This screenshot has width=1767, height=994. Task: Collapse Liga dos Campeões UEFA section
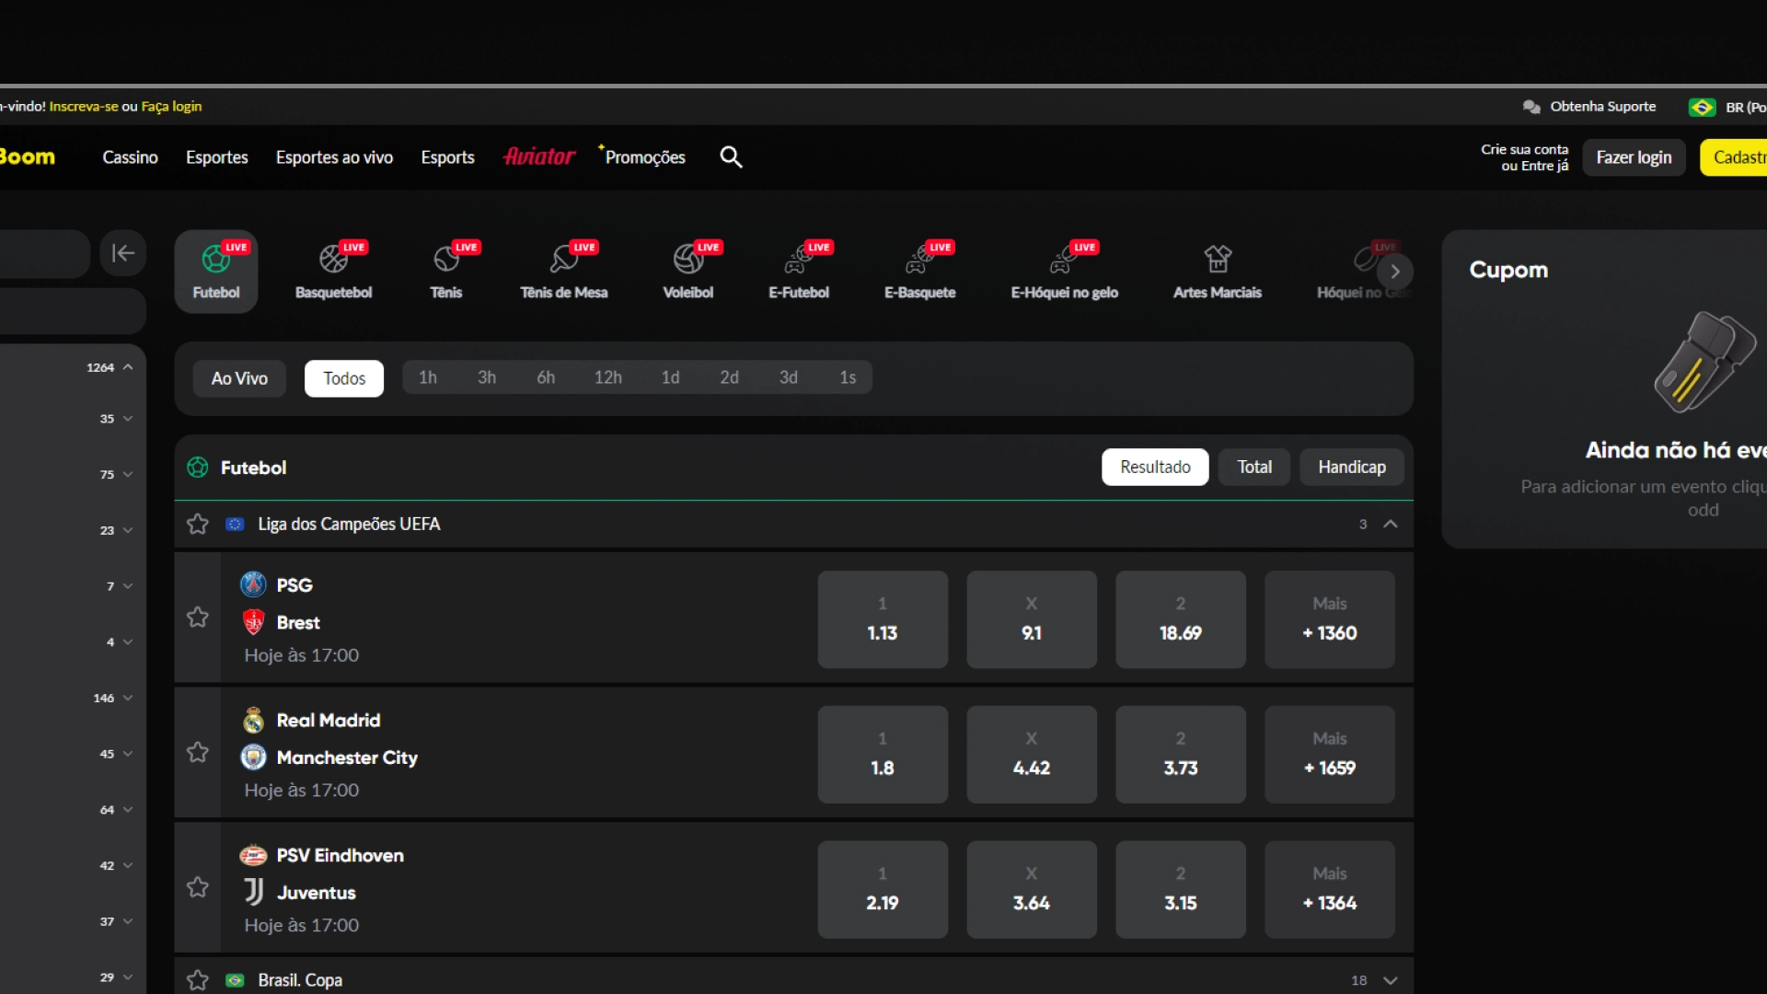(1391, 524)
